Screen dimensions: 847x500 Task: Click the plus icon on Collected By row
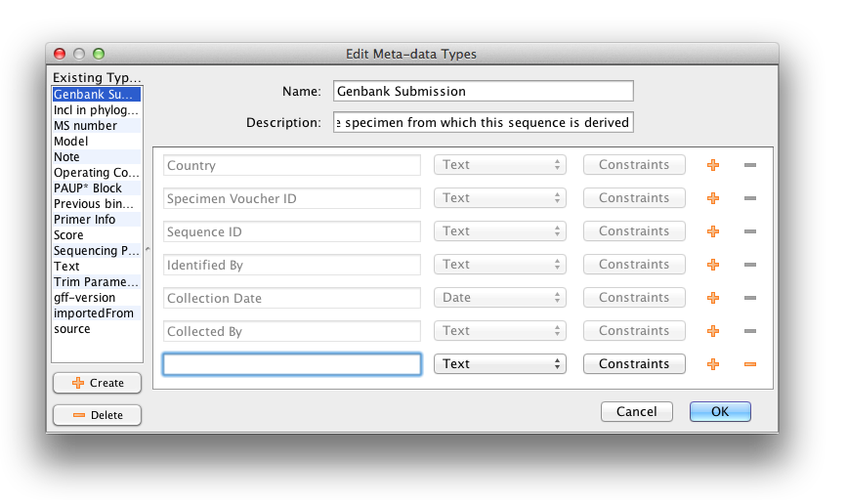click(713, 331)
